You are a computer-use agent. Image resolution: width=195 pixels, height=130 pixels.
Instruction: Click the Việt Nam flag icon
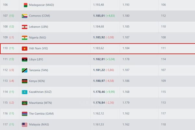point(25,49)
